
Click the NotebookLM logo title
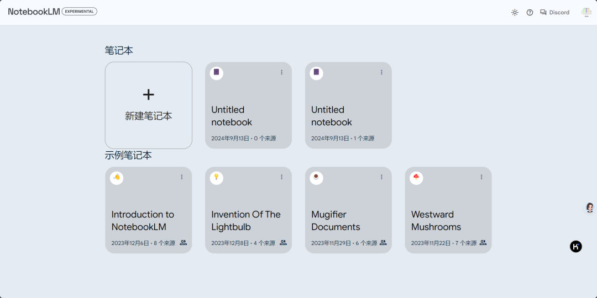tap(34, 12)
